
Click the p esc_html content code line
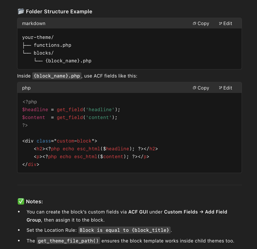click(x=92, y=157)
